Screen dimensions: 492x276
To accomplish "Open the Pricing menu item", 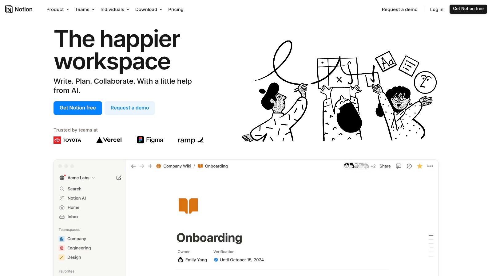I will click(176, 10).
